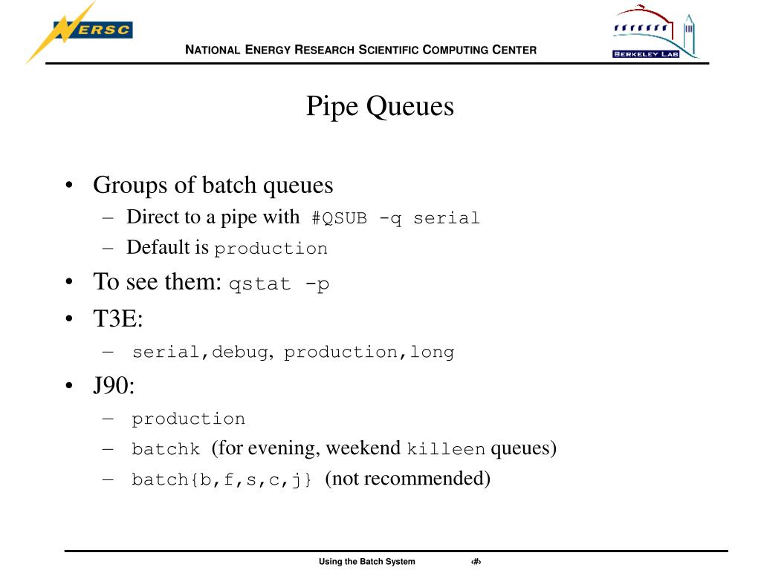Click the "batchk" queue name
The height and width of the screenshot is (570, 761).
click(x=166, y=449)
